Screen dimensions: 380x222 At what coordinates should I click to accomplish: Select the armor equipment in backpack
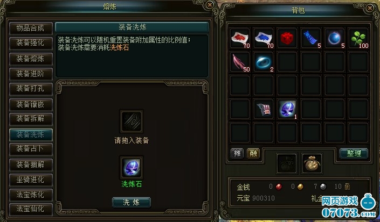click(x=264, y=110)
